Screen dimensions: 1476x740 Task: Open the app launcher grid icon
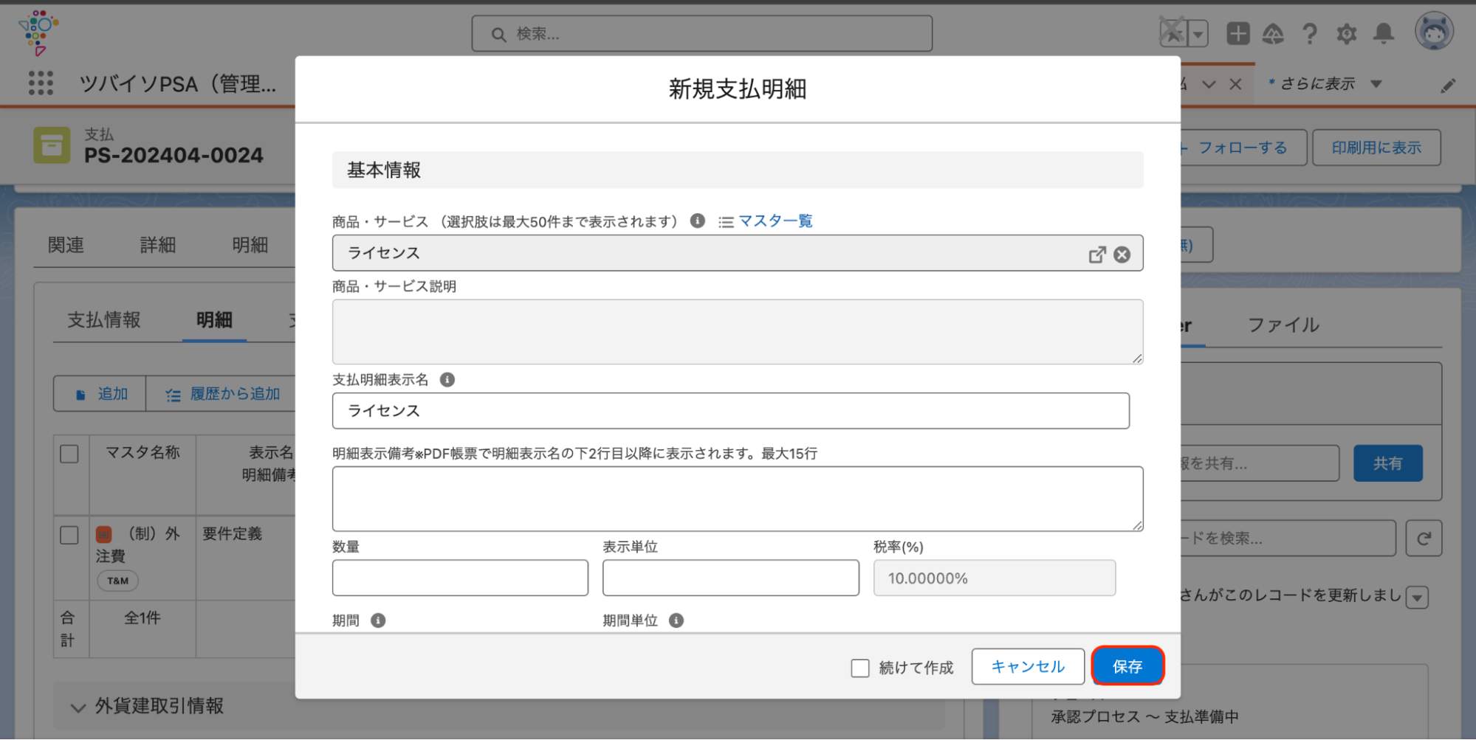(x=41, y=83)
